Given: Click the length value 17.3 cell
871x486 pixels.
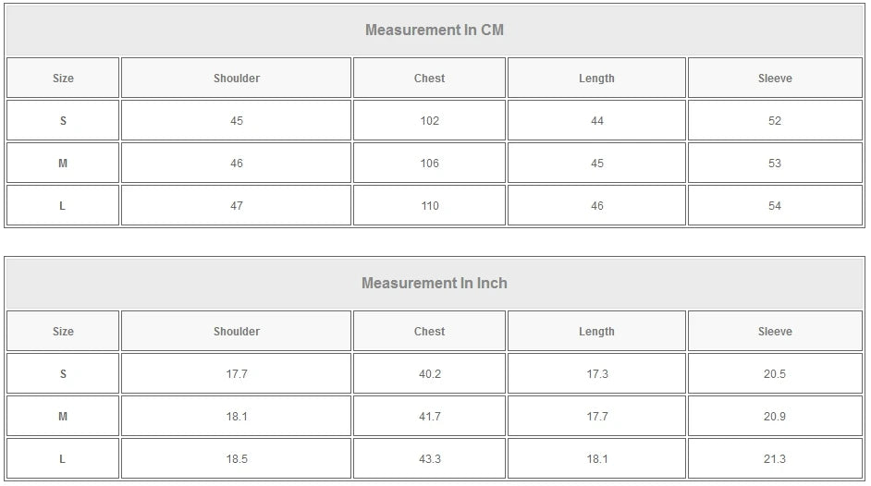Looking at the screenshot, I should [x=596, y=374].
